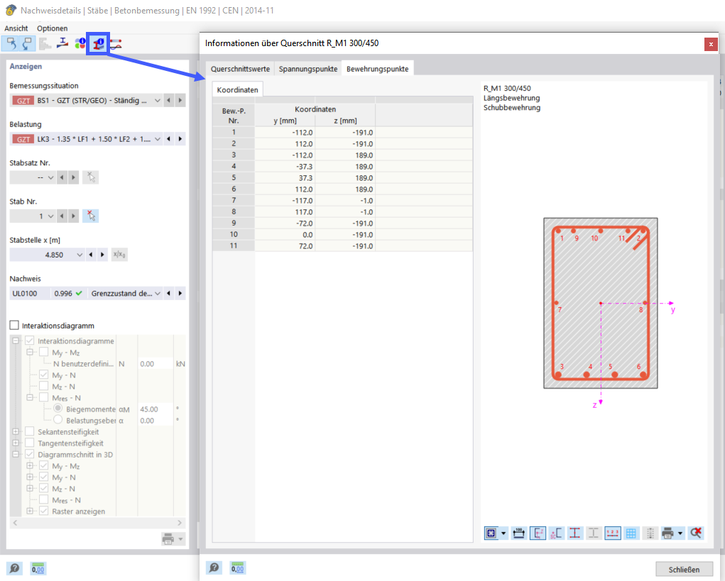
Task: Click the greyed plain I-section icon
Action: click(x=594, y=533)
